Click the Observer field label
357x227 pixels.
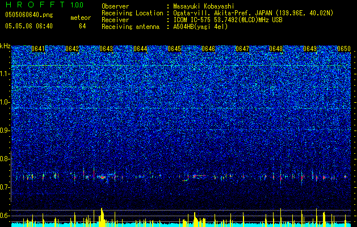click(x=115, y=6)
